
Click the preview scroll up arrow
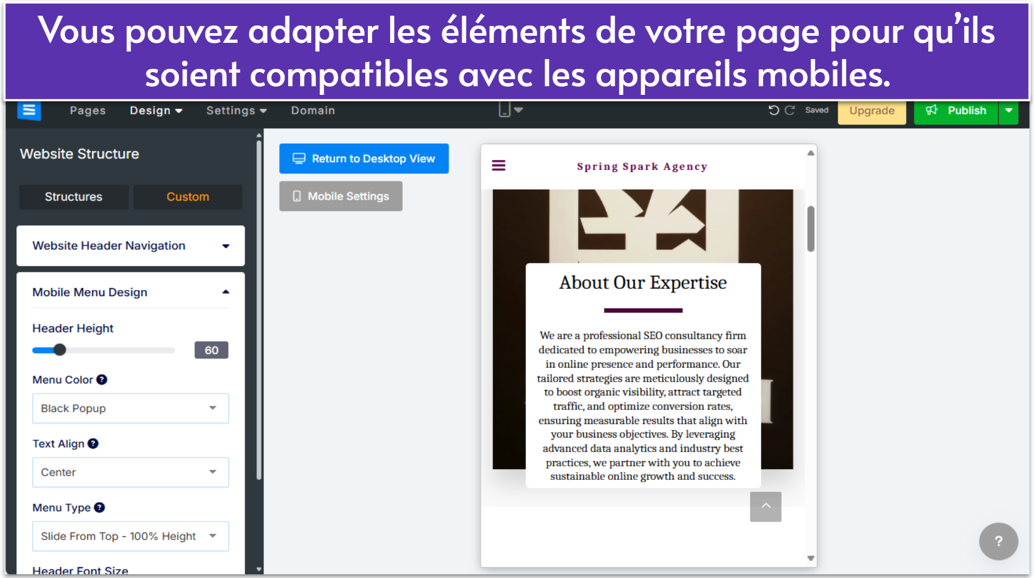[810, 153]
